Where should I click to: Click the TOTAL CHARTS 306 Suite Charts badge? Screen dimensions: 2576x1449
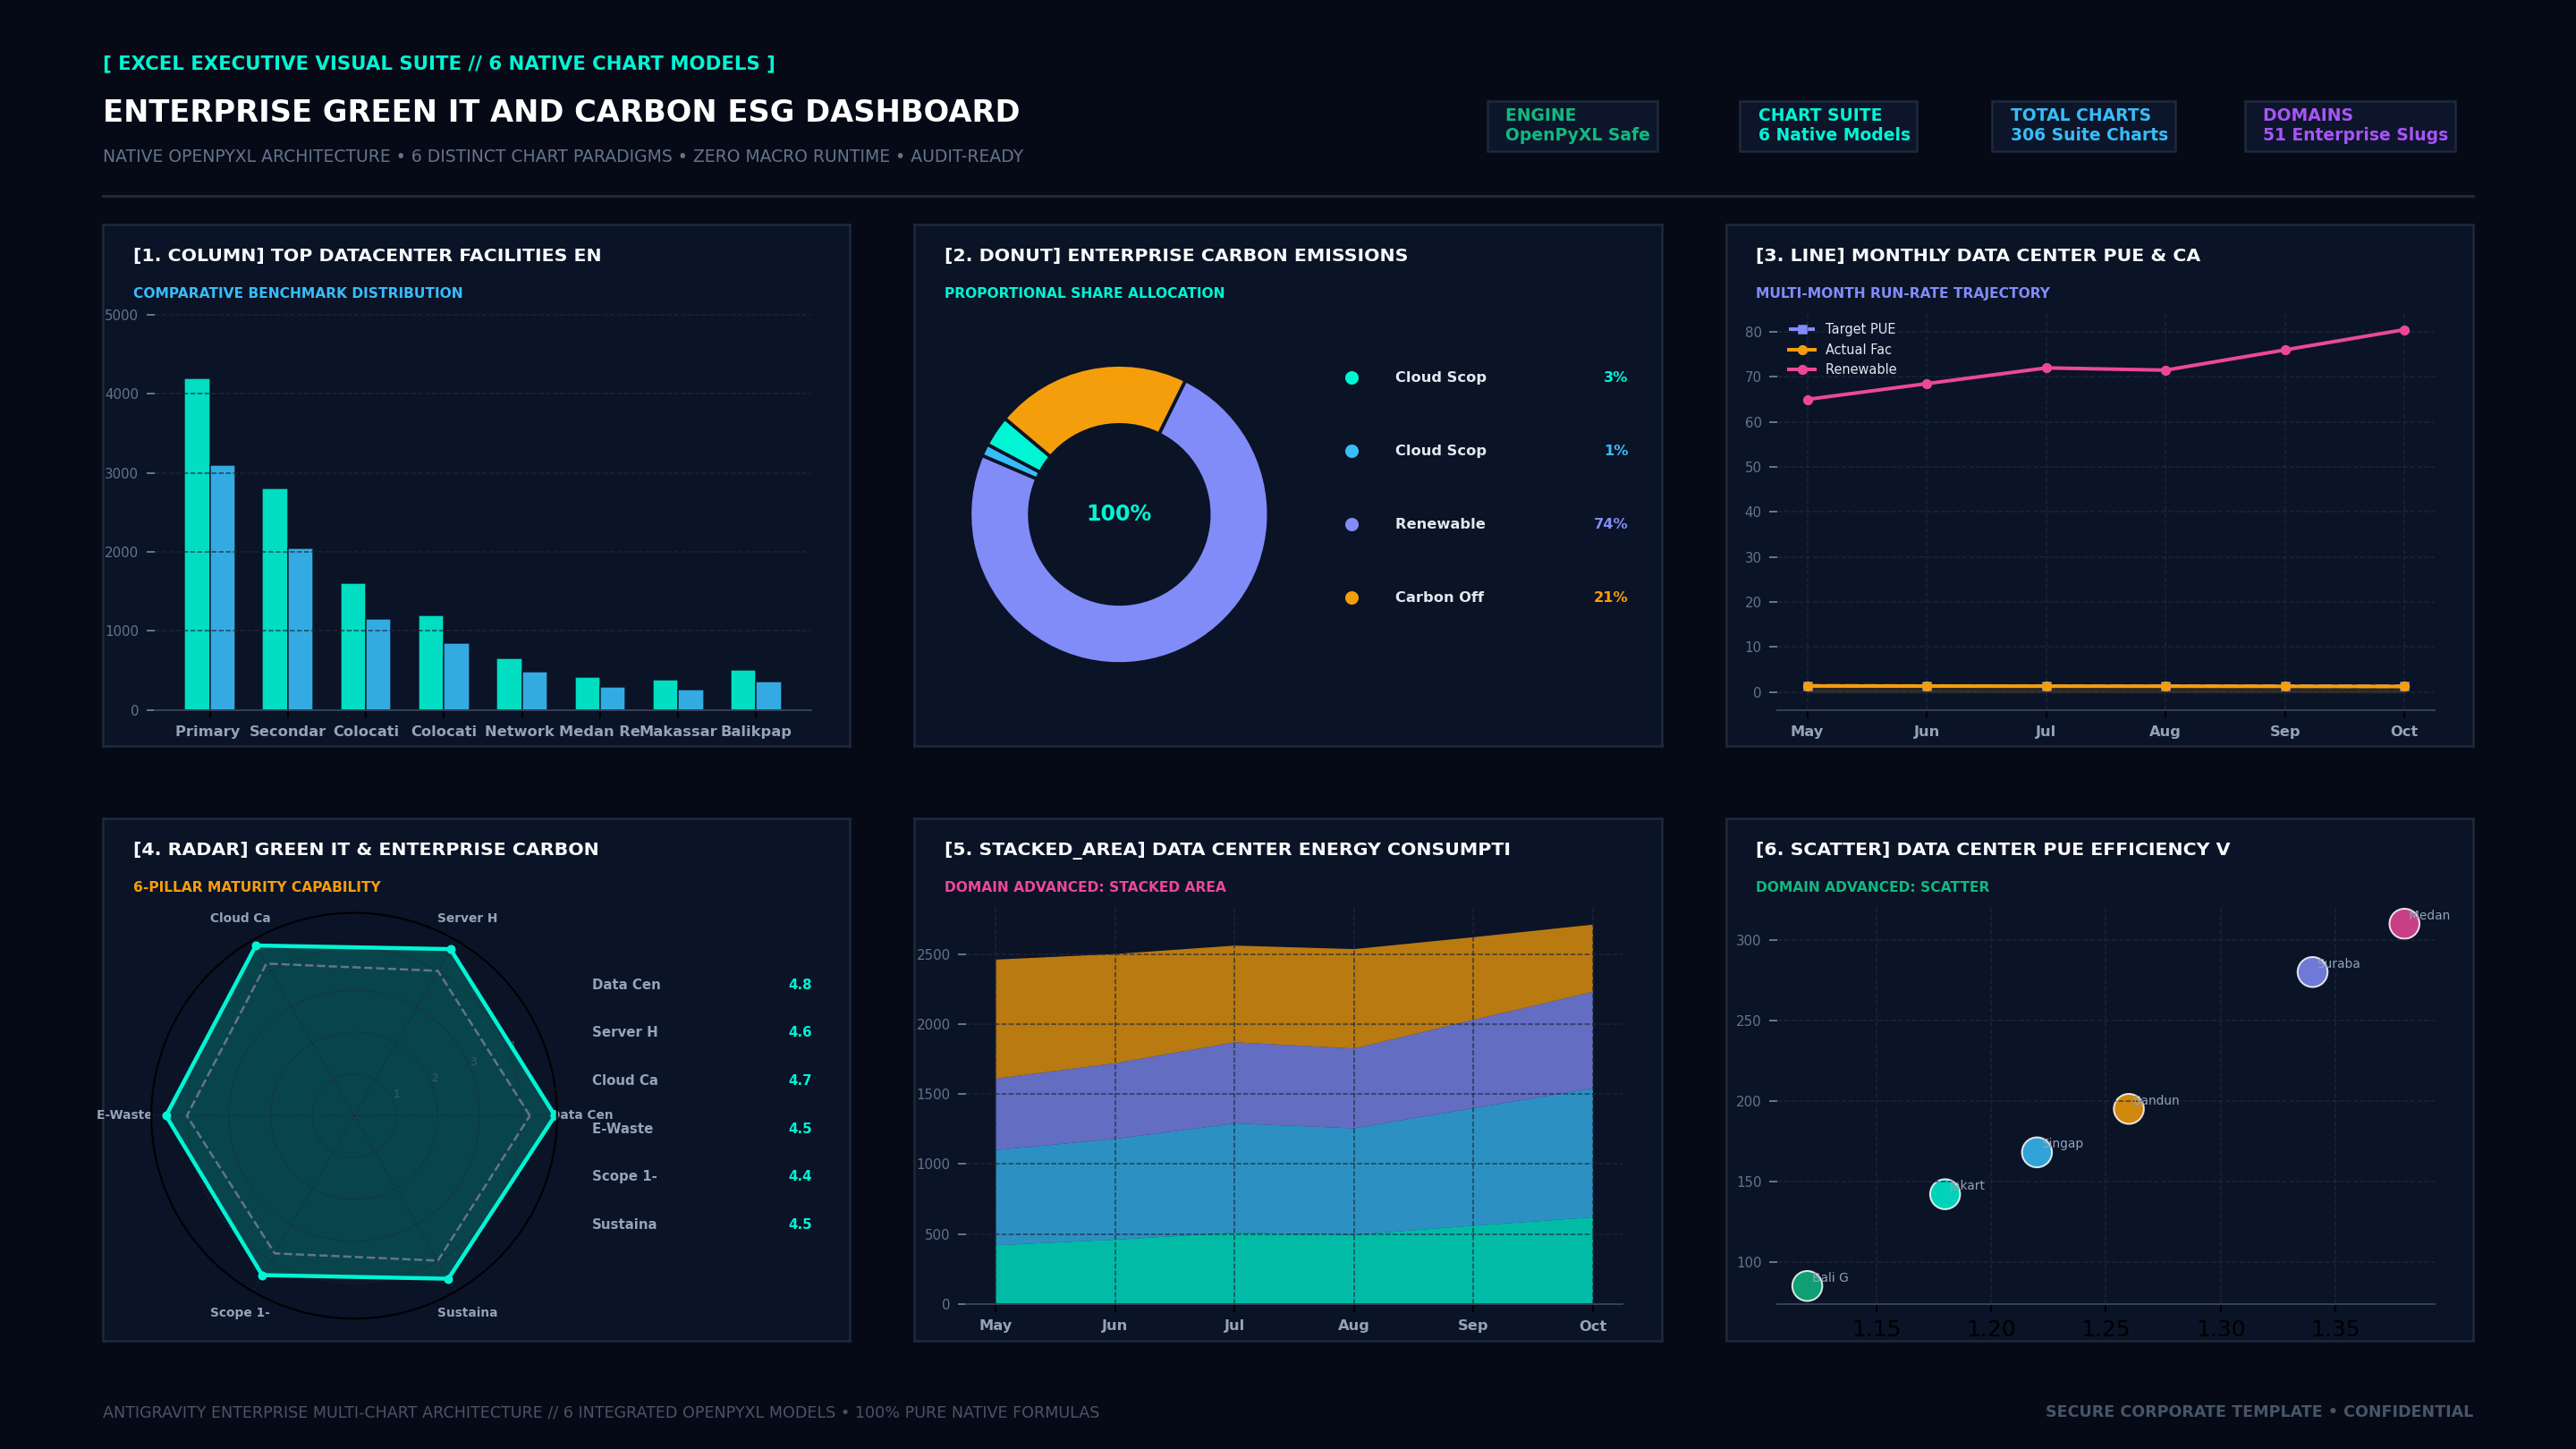click(x=2083, y=126)
